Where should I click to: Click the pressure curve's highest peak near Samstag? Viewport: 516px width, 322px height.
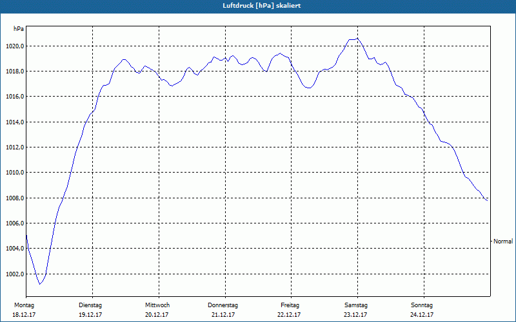(357, 38)
